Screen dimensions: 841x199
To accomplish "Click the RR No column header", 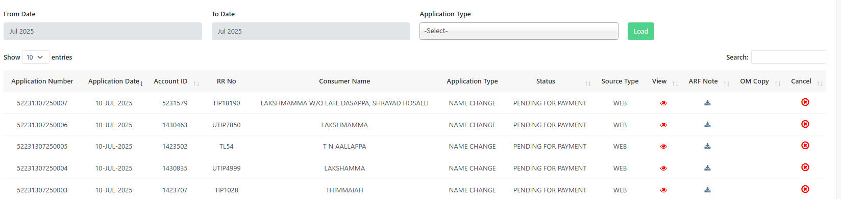I will [x=227, y=81].
